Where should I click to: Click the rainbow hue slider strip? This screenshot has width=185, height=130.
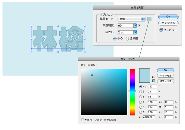coord(132,92)
